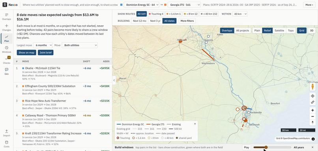The height and width of the screenshot is (151, 318).
Task: Click the ADDS column header
Action: coord(106,62)
